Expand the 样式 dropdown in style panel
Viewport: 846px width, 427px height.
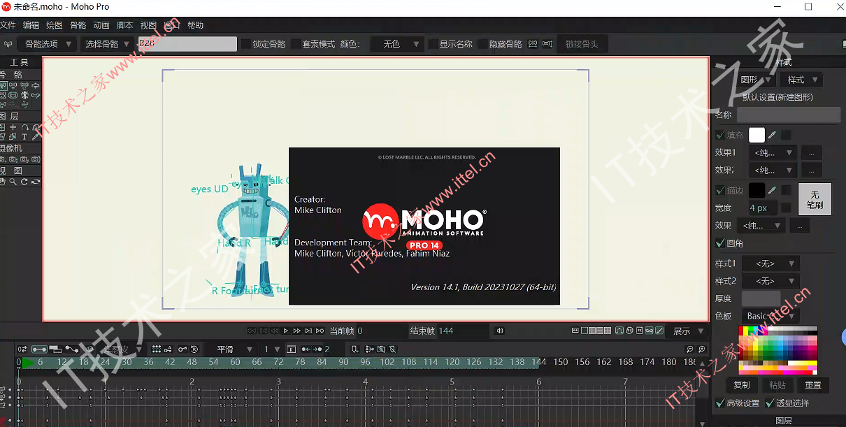[x=801, y=80]
